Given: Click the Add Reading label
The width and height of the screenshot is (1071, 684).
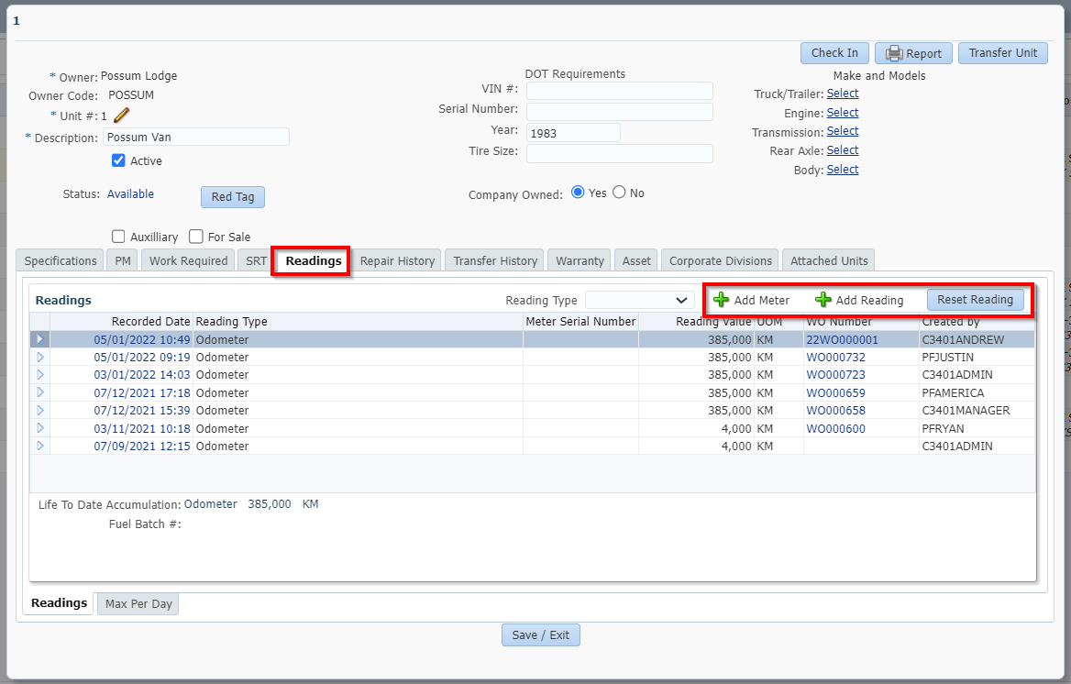Looking at the screenshot, I should coord(869,300).
